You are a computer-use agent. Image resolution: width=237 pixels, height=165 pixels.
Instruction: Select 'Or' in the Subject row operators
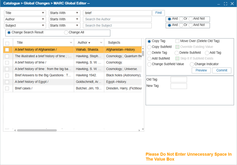(181, 25)
